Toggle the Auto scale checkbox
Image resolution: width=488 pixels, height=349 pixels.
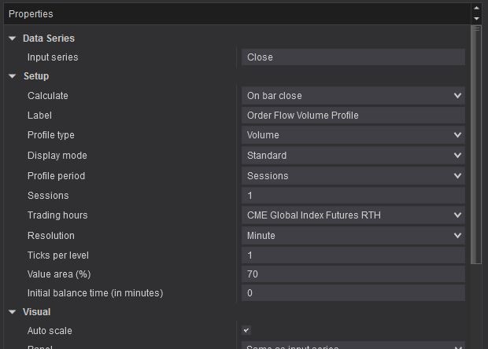coord(247,331)
